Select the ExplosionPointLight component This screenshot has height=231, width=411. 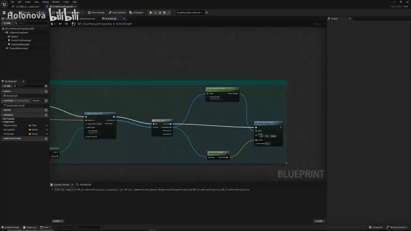point(20,44)
